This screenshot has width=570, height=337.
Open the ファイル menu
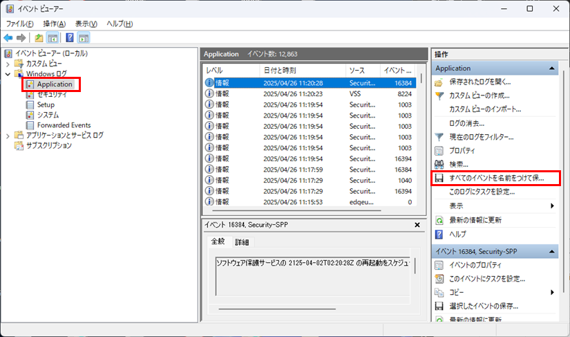tap(20, 24)
